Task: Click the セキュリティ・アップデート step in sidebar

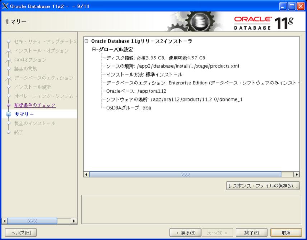Action: pyautogui.click(x=46, y=41)
